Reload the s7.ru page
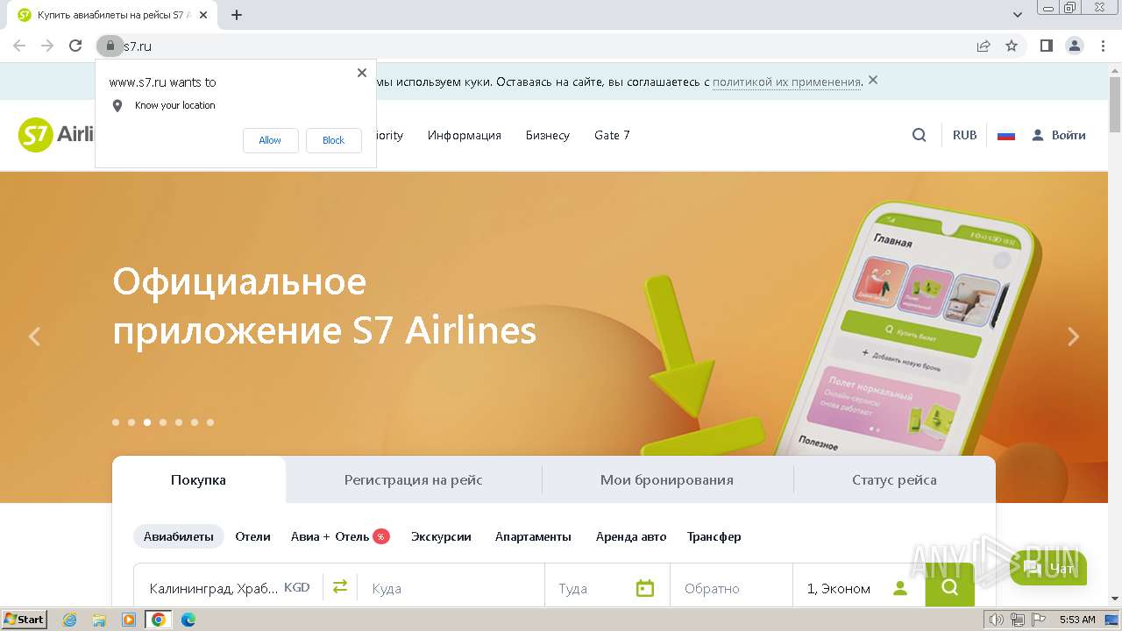Image resolution: width=1122 pixels, height=631 pixels. [75, 46]
